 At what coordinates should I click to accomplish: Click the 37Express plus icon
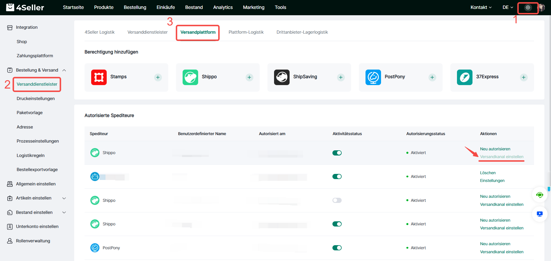click(524, 77)
